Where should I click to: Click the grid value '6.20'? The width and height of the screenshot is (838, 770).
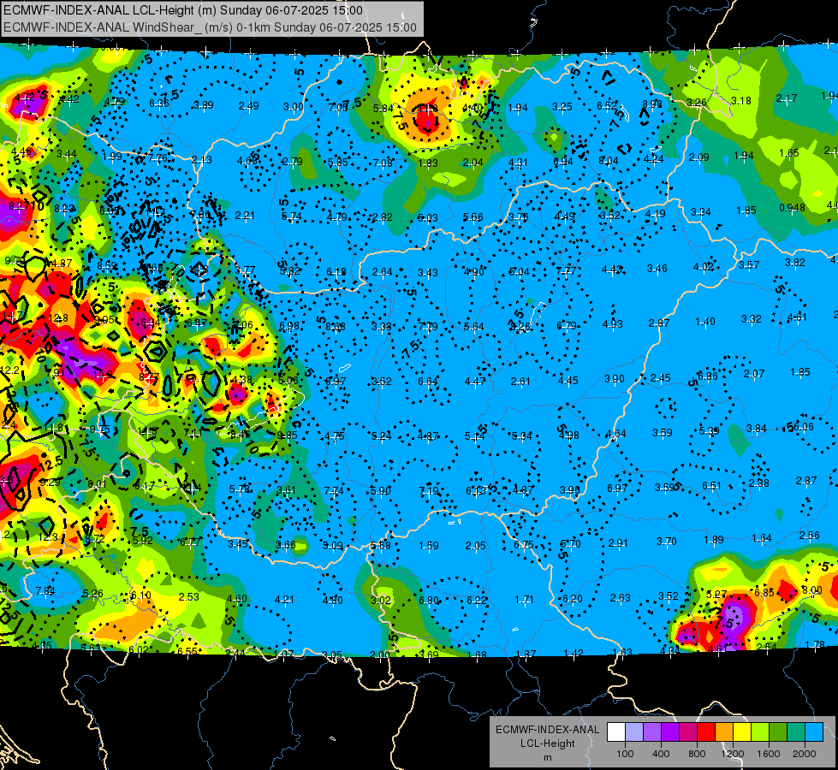[572, 599]
